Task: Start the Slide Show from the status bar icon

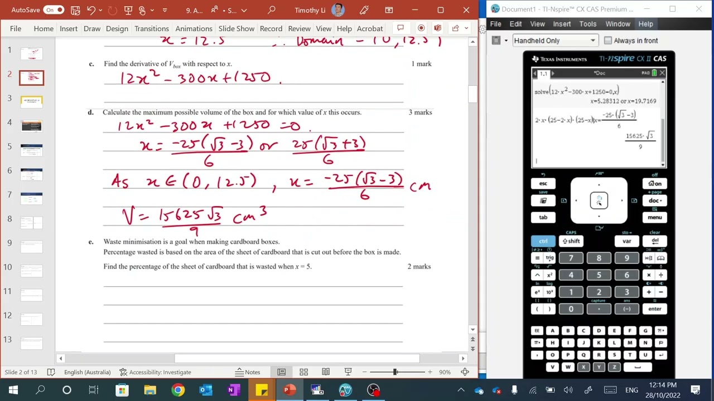Action: pos(348,372)
